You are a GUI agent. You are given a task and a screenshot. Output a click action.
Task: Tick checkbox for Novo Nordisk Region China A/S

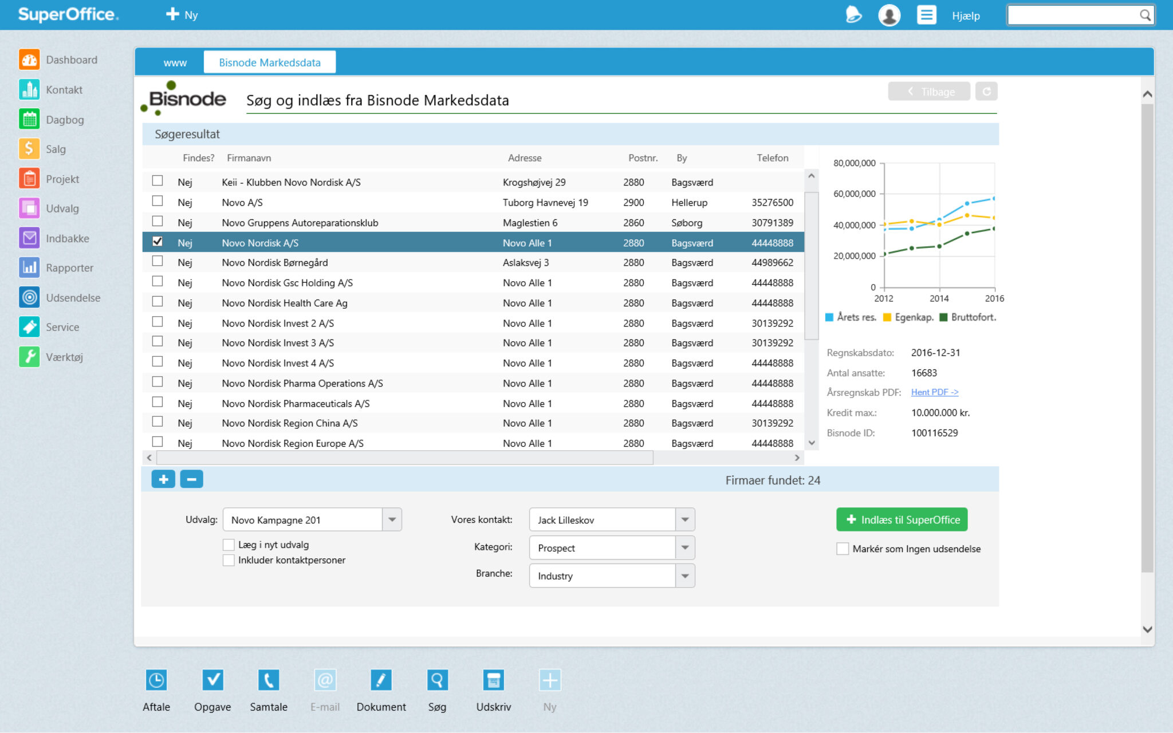pyautogui.click(x=158, y=422)
